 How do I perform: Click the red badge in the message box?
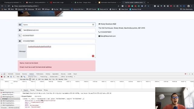coord(93,56)
